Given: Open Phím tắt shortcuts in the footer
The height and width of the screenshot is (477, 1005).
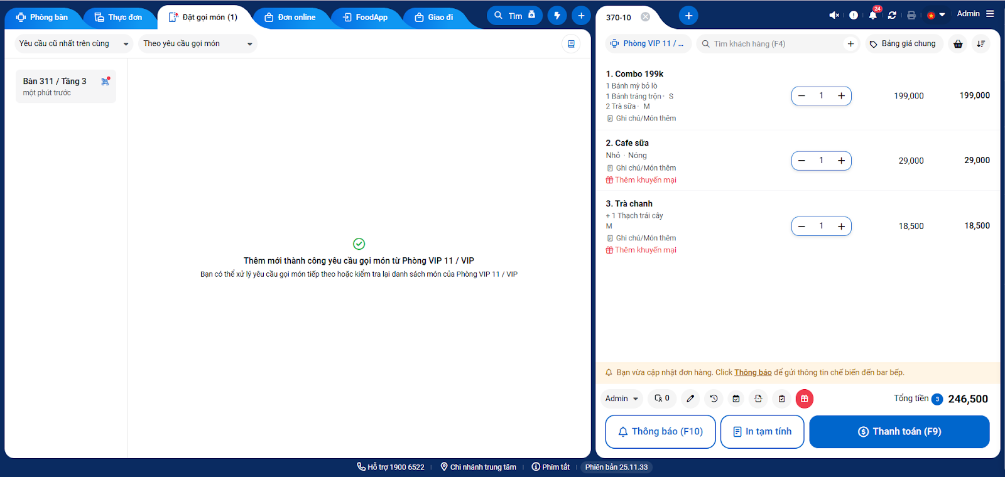Looking at the screenshot, I should 551,467.
